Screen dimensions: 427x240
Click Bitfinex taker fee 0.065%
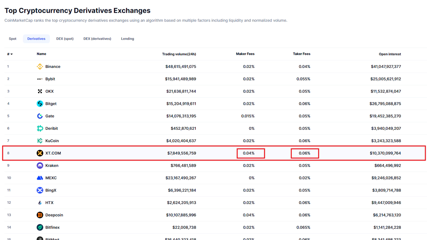pyautogui.click(x=303, y=227)
